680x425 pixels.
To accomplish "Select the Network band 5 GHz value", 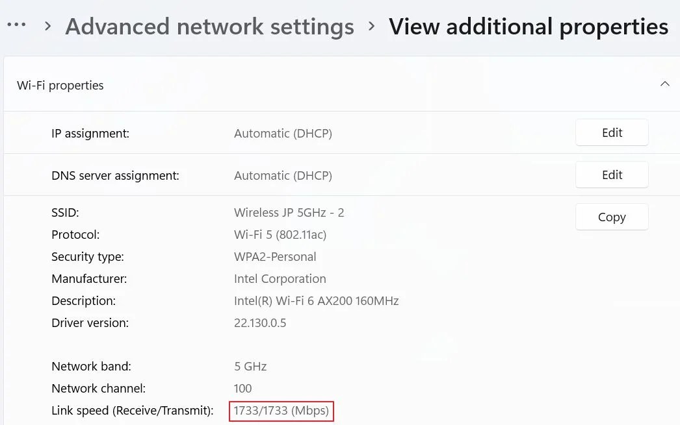I will pos(250,366).
